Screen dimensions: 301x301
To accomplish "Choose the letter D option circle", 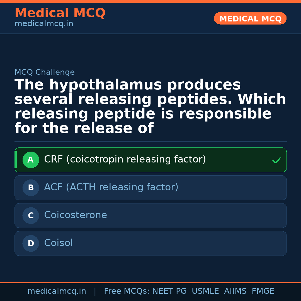I will (x=31, y=244).
